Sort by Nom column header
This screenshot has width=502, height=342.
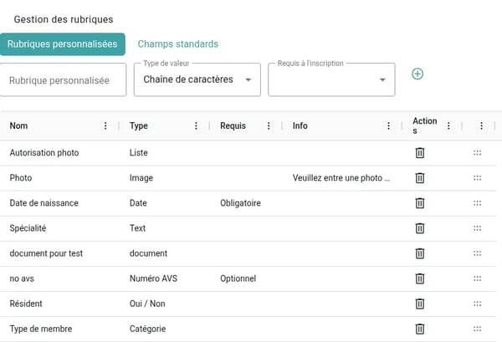click(18, 125)
